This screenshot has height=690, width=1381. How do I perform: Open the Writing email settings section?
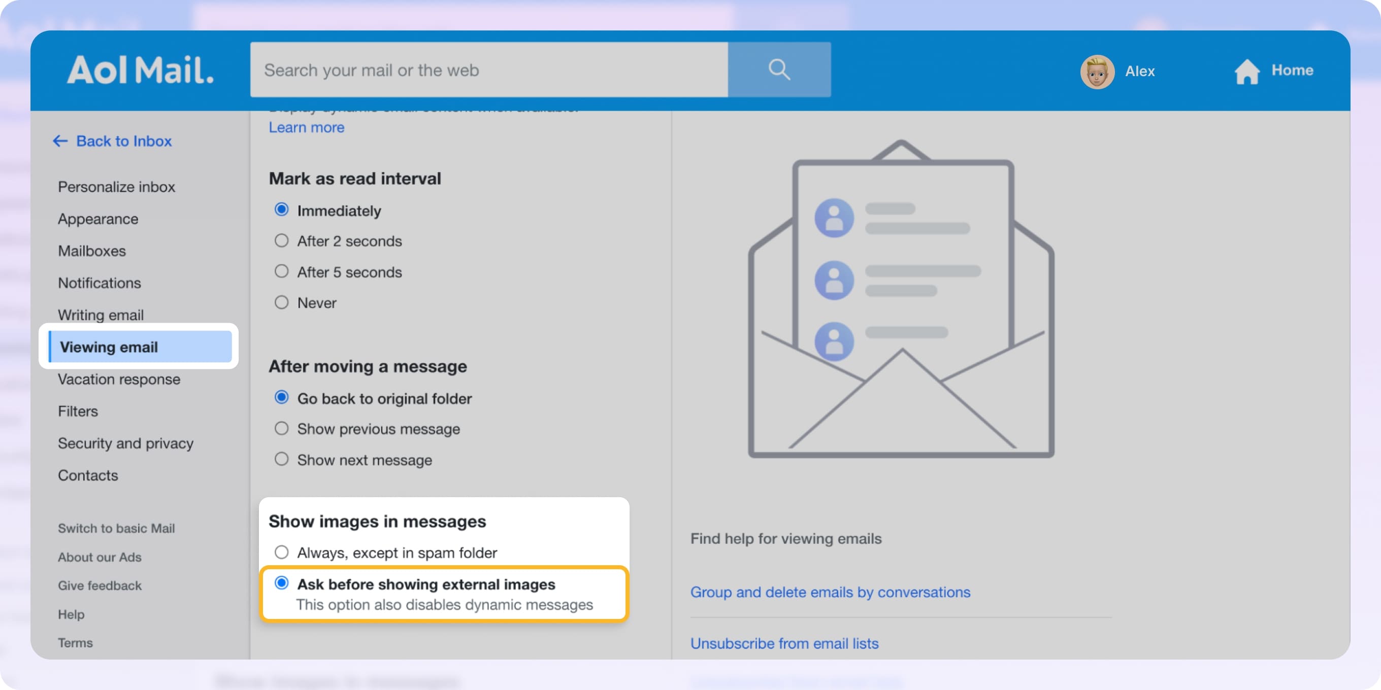click(x=101, y=315)
